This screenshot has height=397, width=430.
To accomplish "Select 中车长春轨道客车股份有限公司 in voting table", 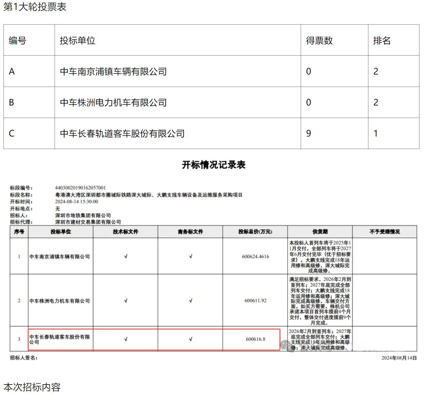I will (x=122, y=134).
